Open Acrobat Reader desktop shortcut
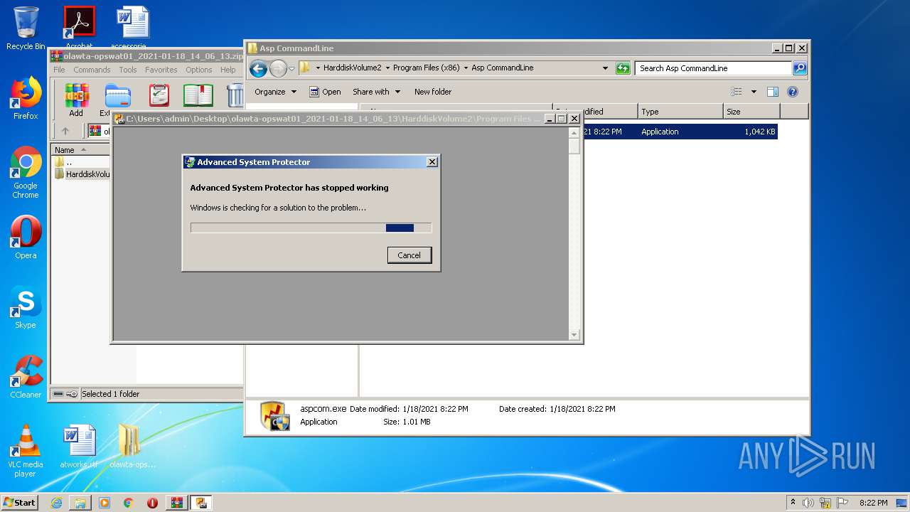The width and height of the screenshot is (910, 512). (x=79, y=27)
